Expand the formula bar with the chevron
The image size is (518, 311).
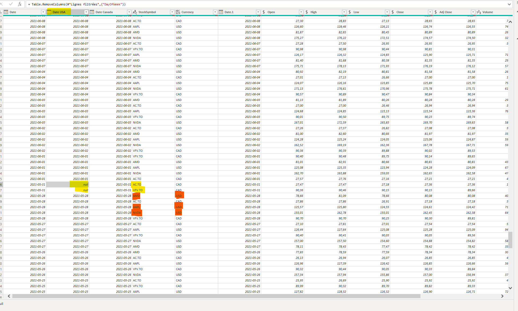(509, 4)
